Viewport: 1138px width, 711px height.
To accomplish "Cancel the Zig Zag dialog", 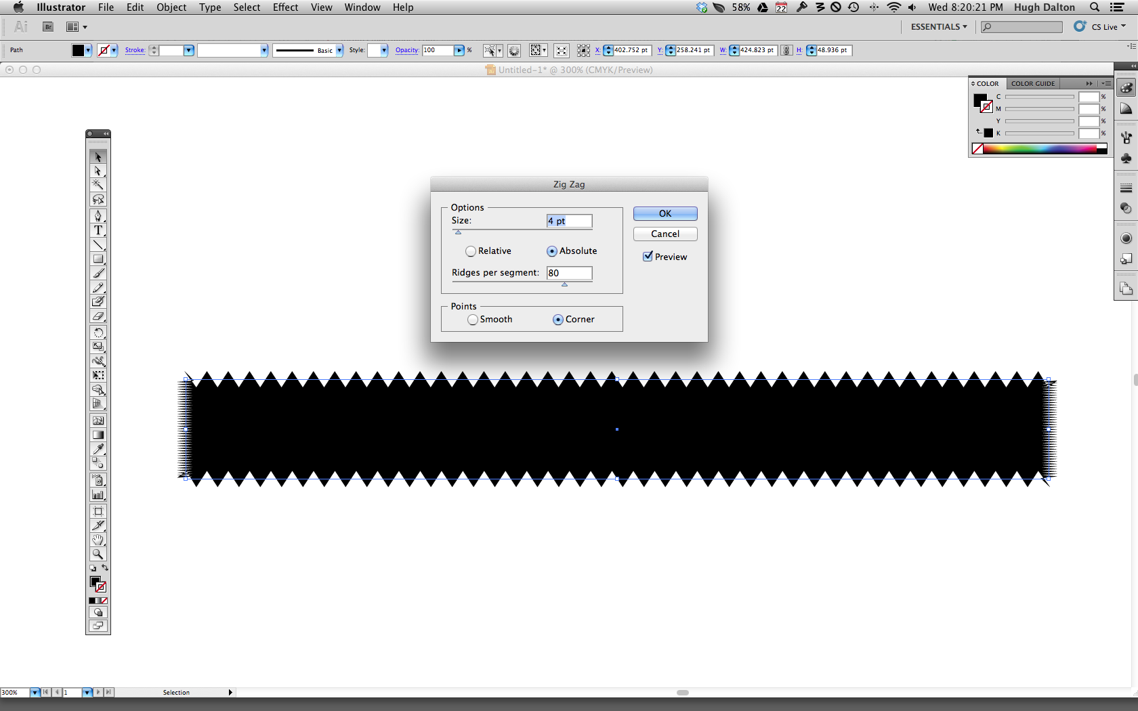I will 665,234.
